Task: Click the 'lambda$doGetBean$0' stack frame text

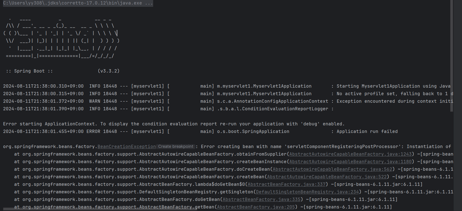Action: [x=220, y=184]
